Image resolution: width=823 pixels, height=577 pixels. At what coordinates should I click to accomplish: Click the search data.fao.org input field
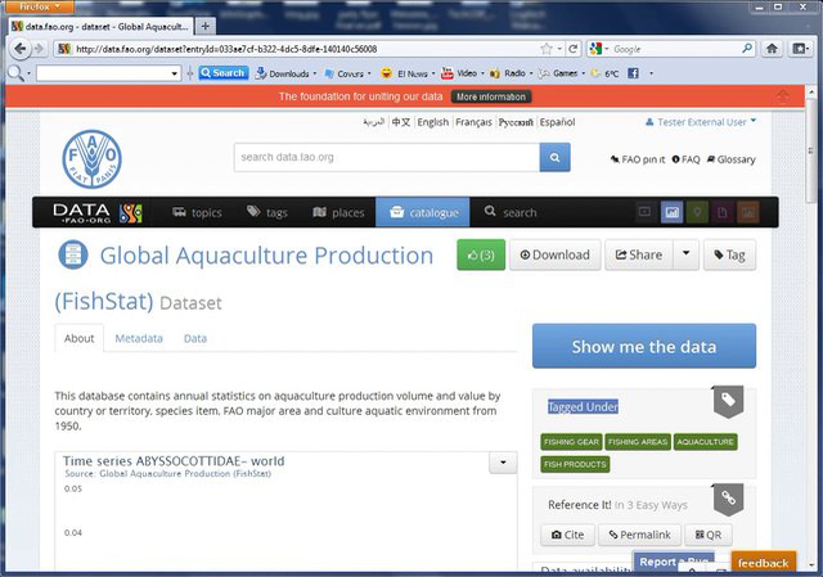(x=387, y=157)
